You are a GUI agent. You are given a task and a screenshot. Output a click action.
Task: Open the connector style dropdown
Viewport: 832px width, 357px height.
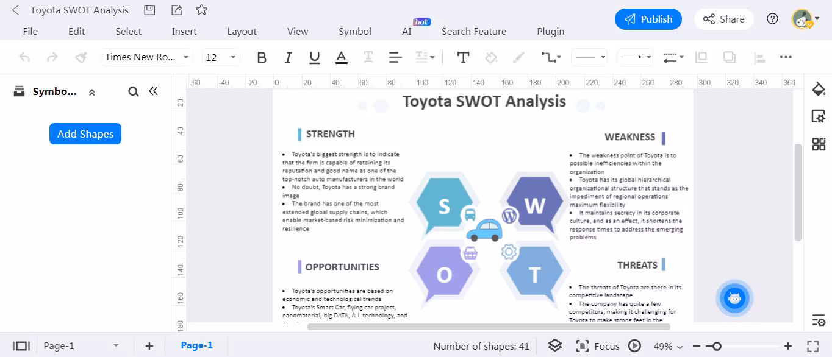[551, 57]
